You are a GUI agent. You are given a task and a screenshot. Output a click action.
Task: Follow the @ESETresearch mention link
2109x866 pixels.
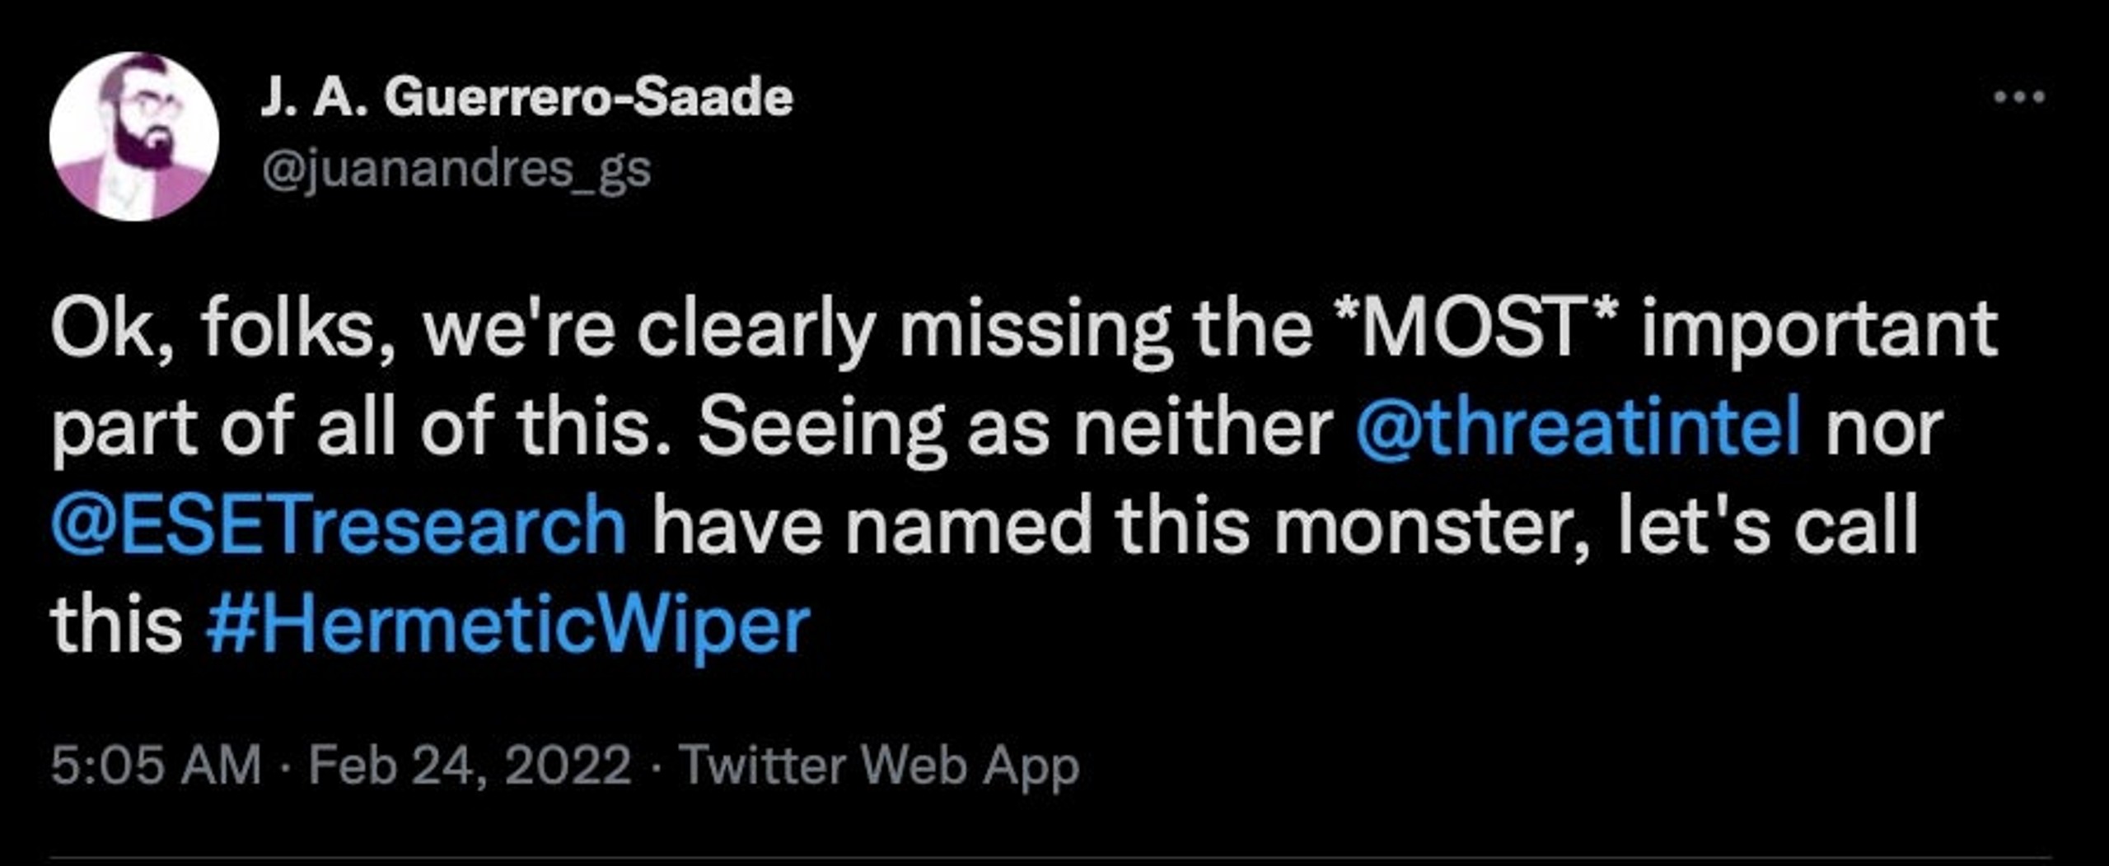pyautogui.click(x=339, y=527)
